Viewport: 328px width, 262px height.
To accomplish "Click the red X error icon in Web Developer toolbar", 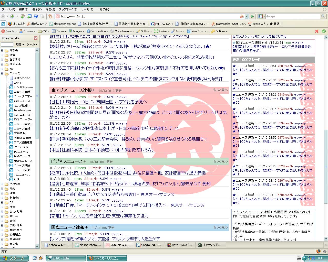I will (317, 31).
